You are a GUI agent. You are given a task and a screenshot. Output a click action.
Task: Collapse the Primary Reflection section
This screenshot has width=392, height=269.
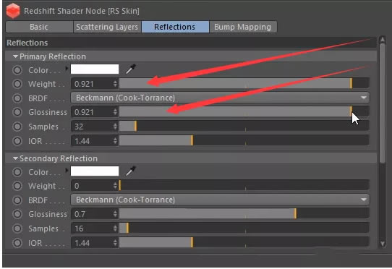(15, 56)
